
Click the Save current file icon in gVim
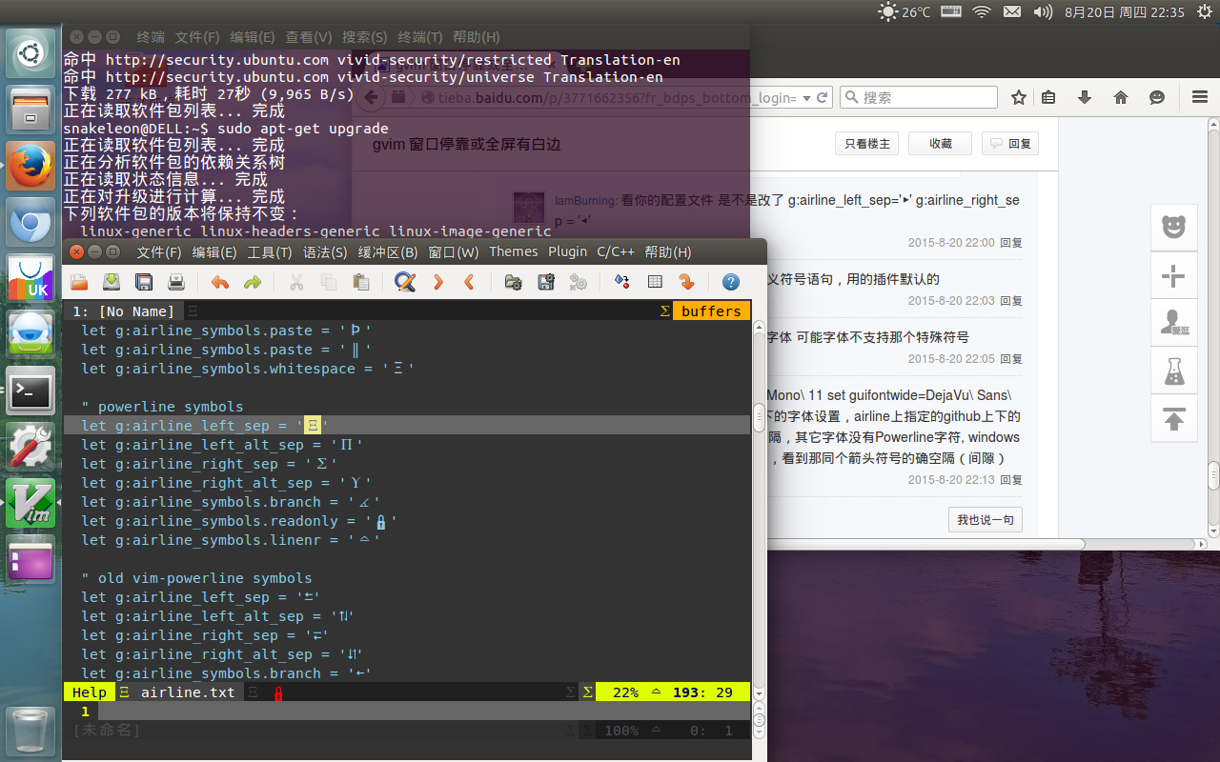(x=112, y=282)
